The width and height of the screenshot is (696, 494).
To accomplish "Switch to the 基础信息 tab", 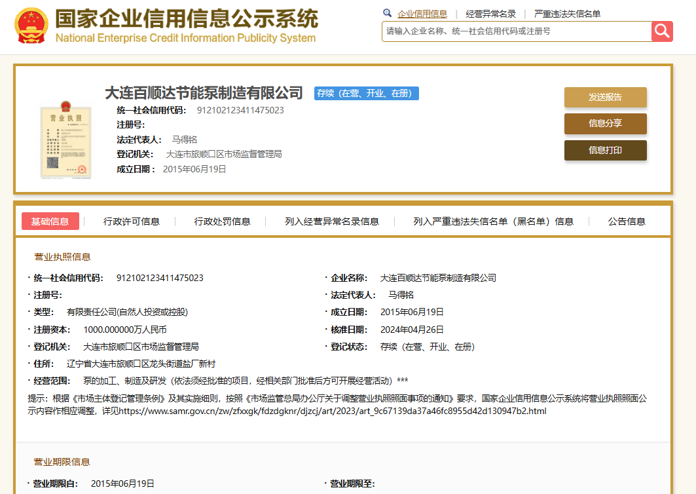I will (x=50, y=221).
